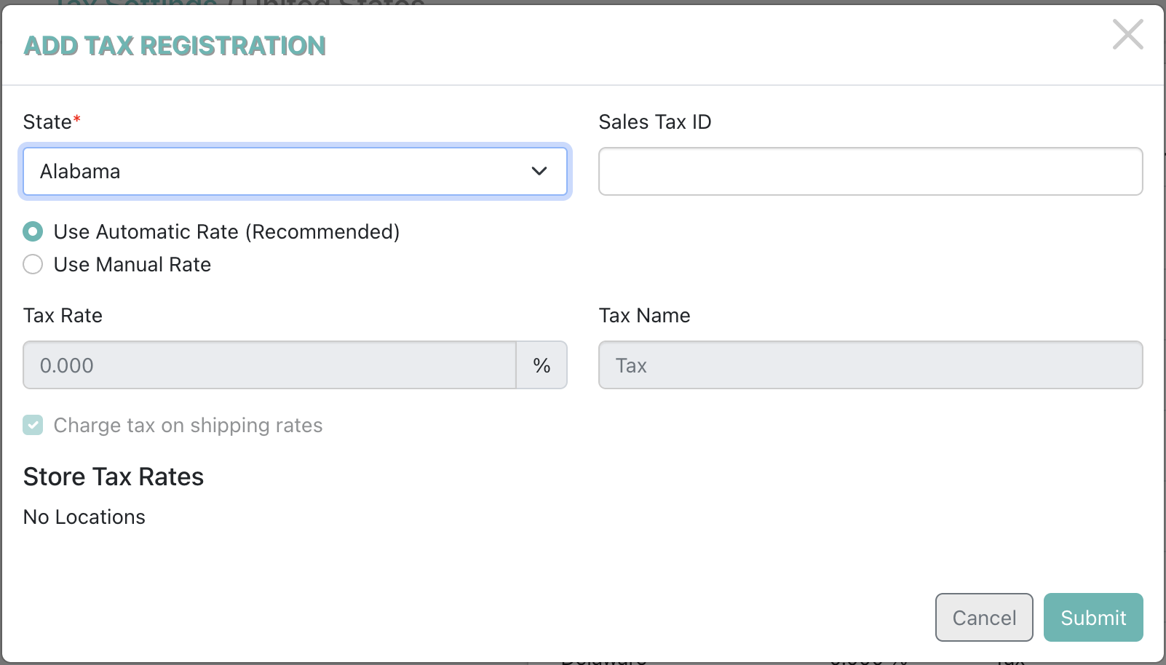This screenshot has width=1166, height=665.
Task: Click the Charge tax on shipping rates label
Action: [x=188, y=426]
